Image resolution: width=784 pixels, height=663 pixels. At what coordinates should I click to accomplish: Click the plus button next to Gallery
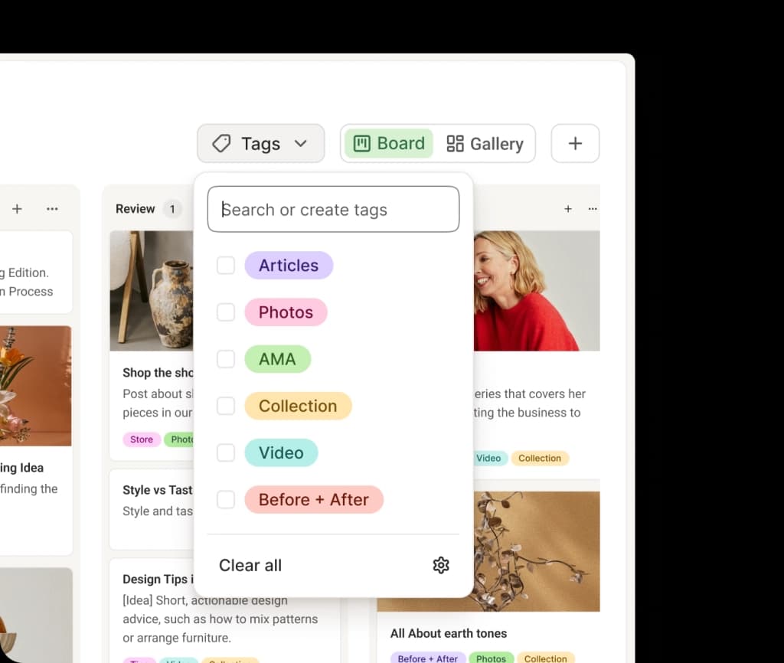(x=575, y=143)
